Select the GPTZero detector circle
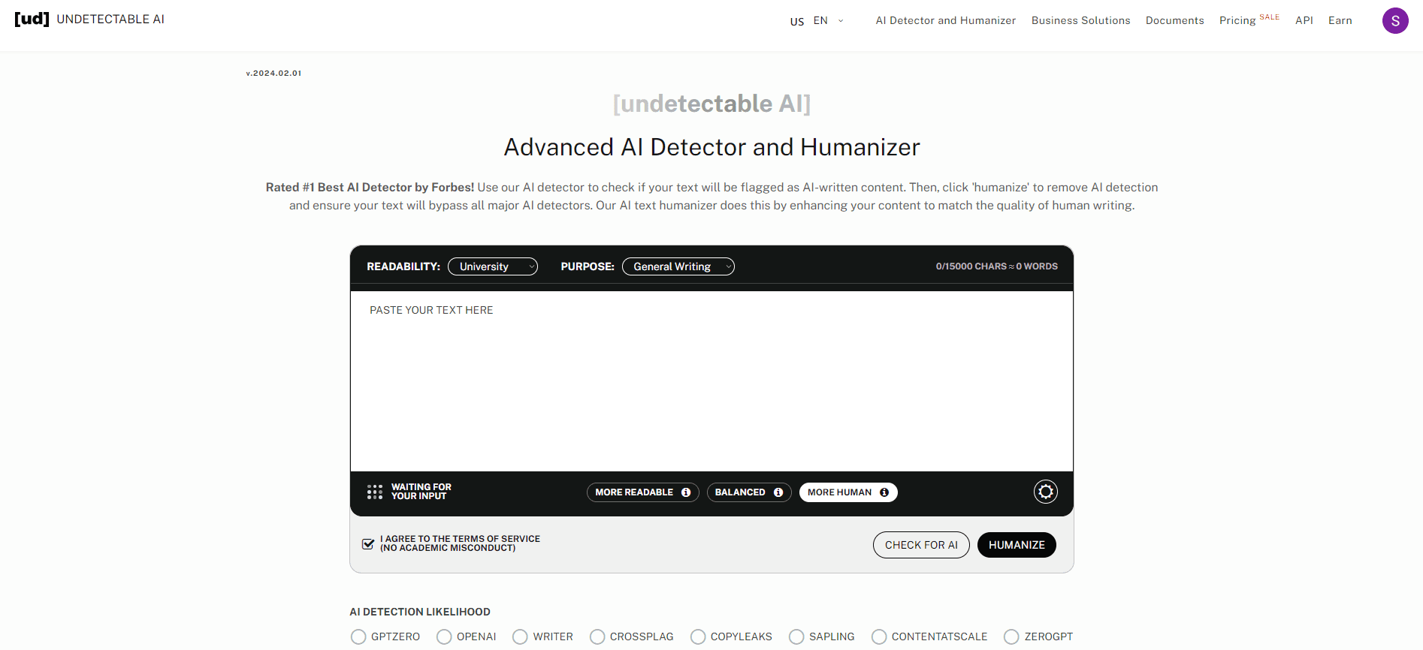 [358, 636]
